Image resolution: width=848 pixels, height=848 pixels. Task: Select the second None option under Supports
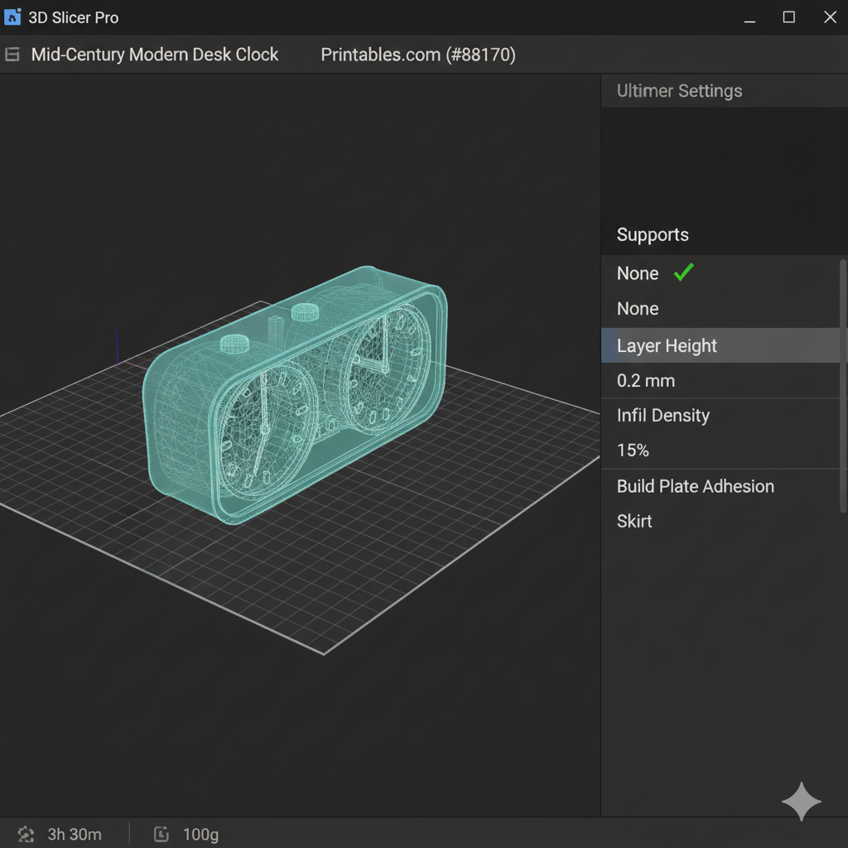[638, 309]
